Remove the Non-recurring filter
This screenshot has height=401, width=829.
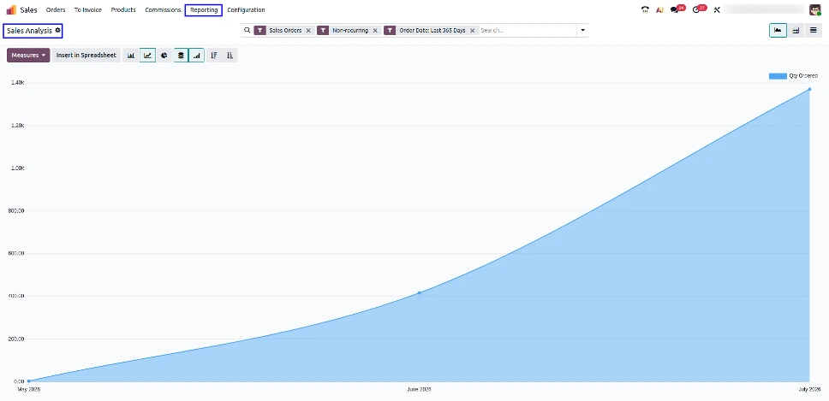coord(375,31)
